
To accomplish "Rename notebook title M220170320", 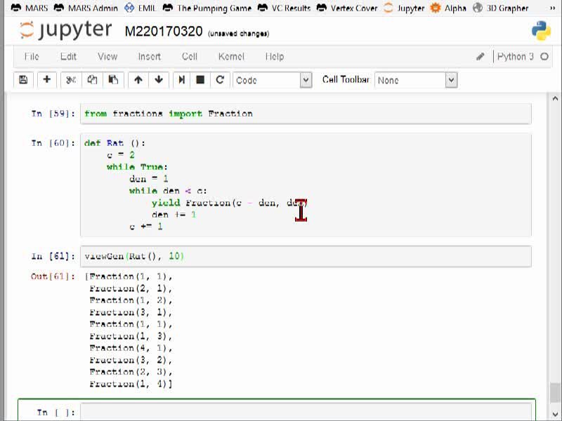I will (164, 32).
